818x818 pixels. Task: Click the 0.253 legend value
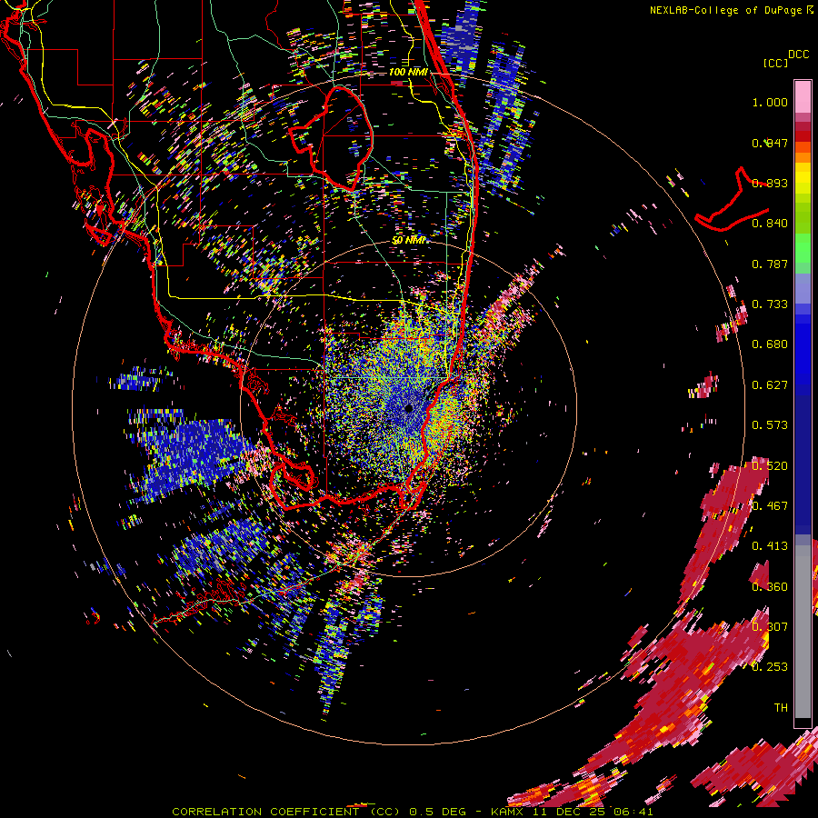770,667
